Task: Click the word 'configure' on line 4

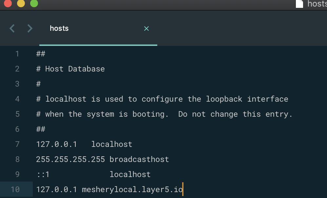Action: (x=162, y=99)
